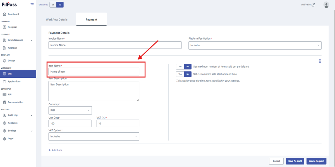This screenshot has width=335, height=167.
Task: Click the Create Request button
Action: point(316,161)
